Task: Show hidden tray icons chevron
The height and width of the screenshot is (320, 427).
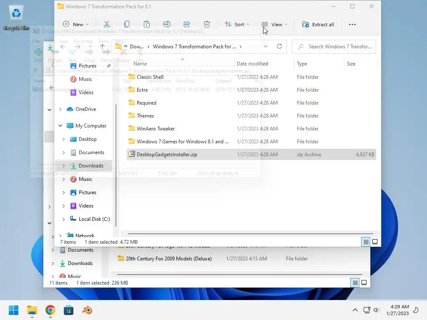Action: pos(355,310)
